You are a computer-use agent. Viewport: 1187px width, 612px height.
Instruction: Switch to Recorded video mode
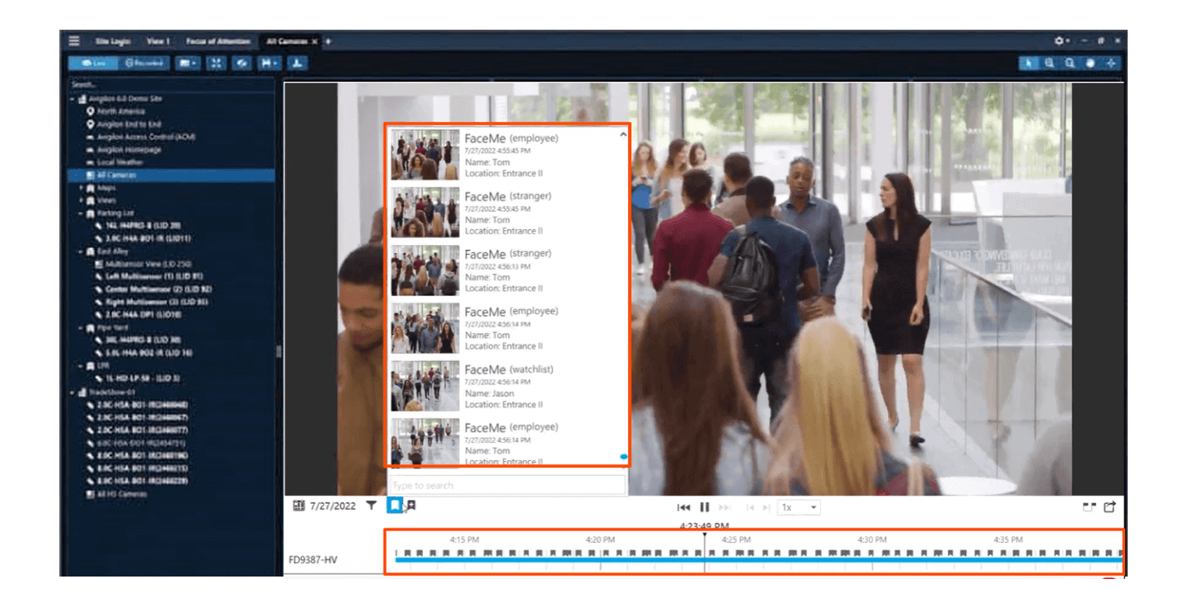tap(143, 63)
